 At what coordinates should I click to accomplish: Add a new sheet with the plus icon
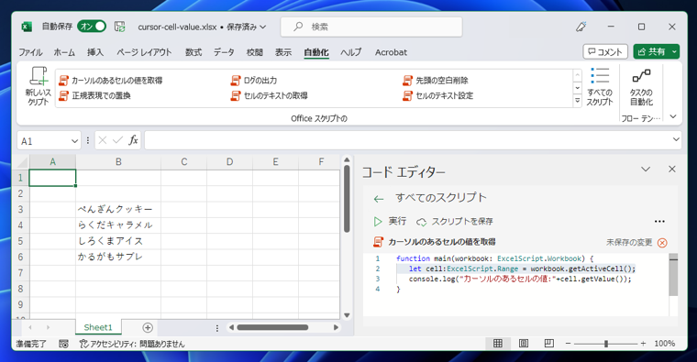click(x=148, y=328)
